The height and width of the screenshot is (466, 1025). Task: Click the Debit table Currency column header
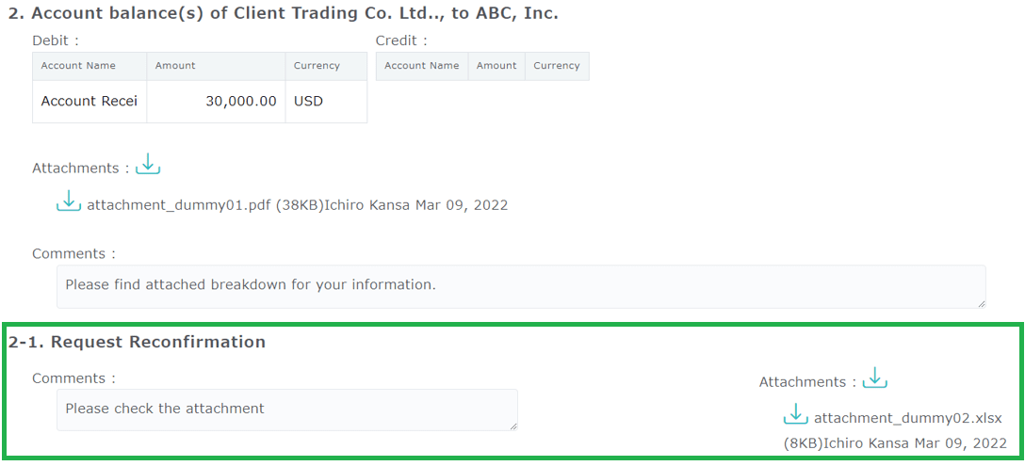pyautogui.click(x=326, y=66)
